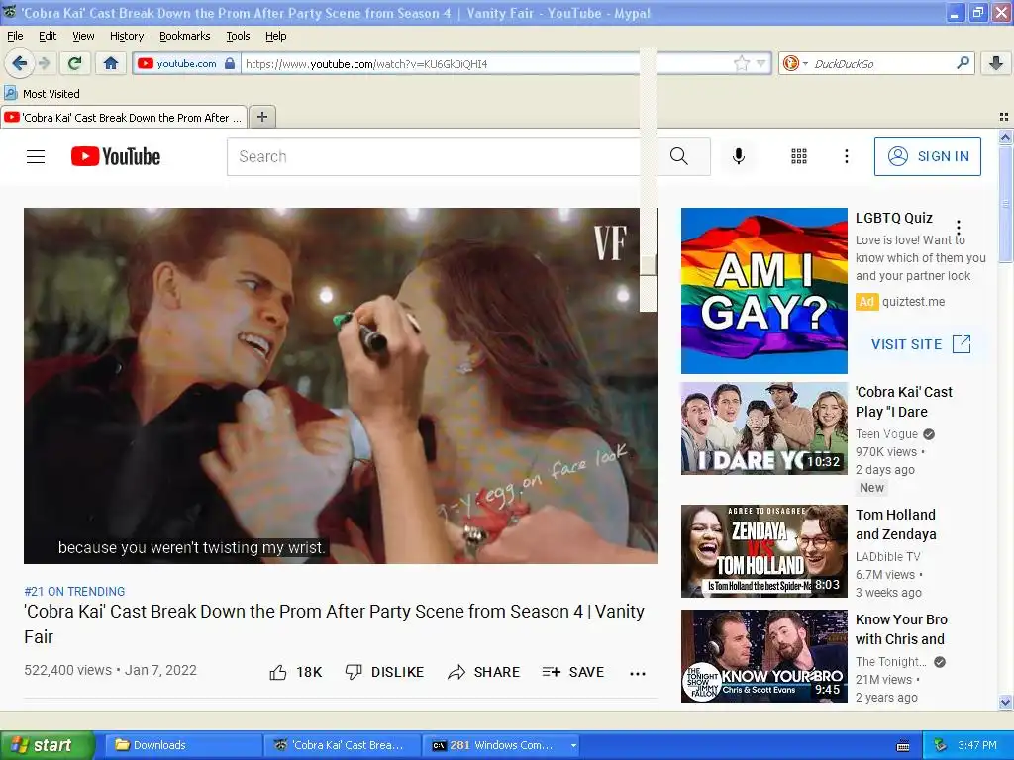Click page scrollbar down arrow
1014x760 pixels.
[x=1005, y=702]
